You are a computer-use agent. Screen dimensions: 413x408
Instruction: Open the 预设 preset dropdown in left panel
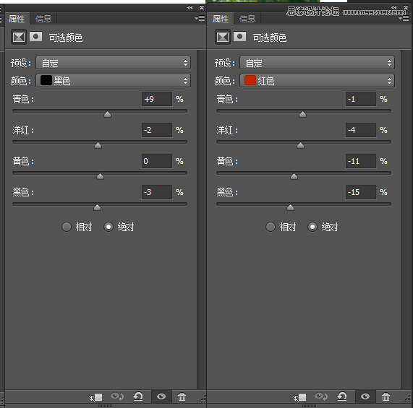[x=114, y=63]
